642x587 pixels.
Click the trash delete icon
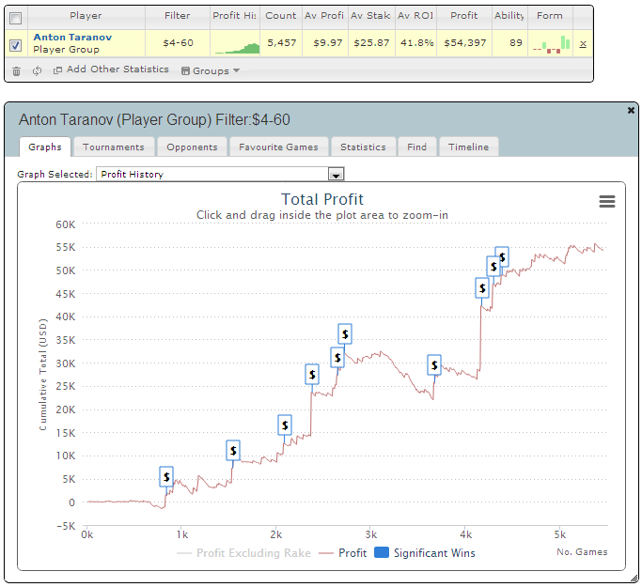pos(16,70)
